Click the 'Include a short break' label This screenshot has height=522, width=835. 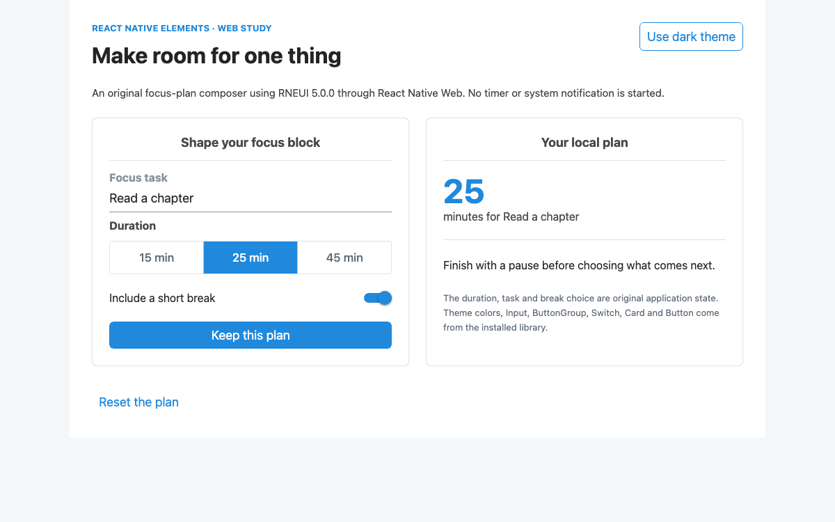(162, 298)
